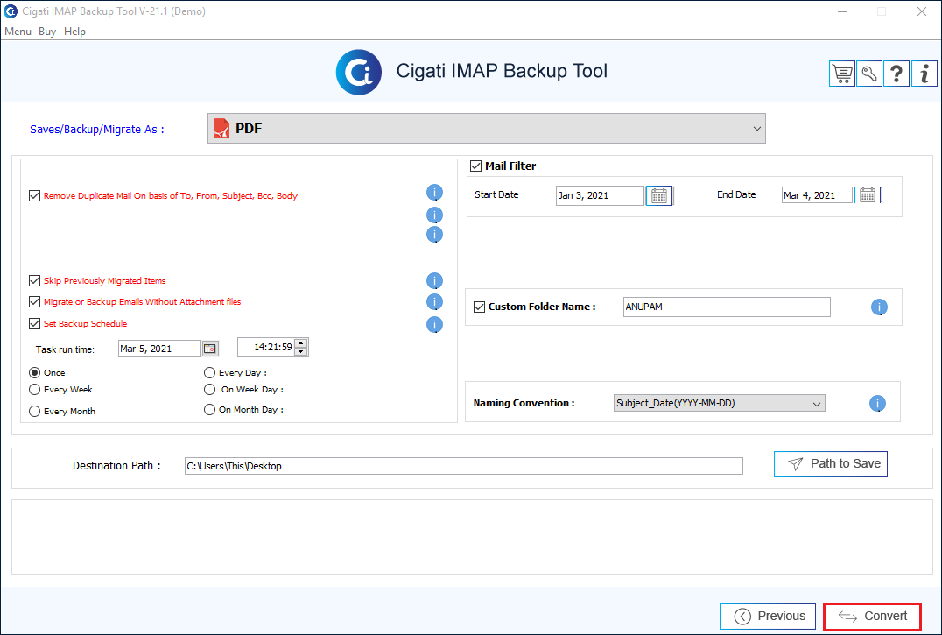Viewport: 942px width, 635px height.
Task: Click info icon beside Set Backup Schedule
Action: coord(434,324)
